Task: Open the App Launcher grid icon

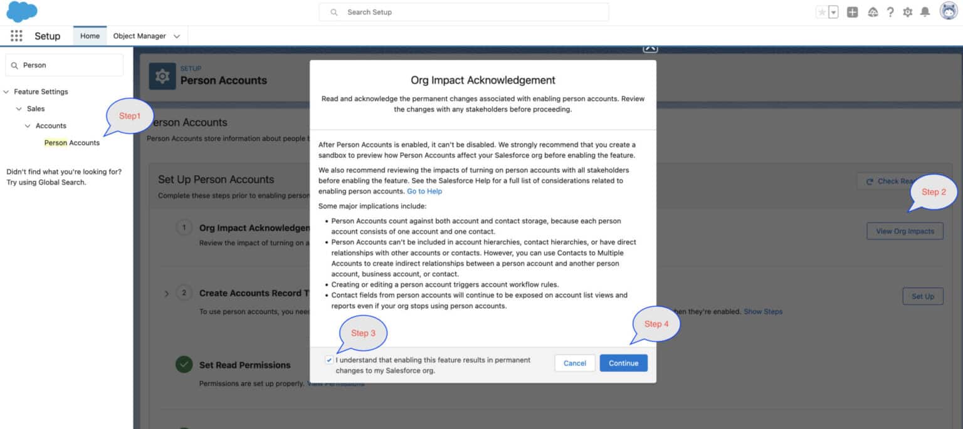Action: (16, 36)
